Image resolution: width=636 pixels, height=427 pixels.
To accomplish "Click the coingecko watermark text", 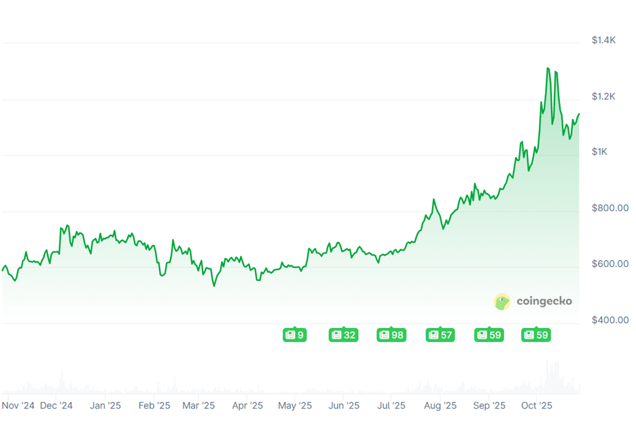I will pos(544,301).
